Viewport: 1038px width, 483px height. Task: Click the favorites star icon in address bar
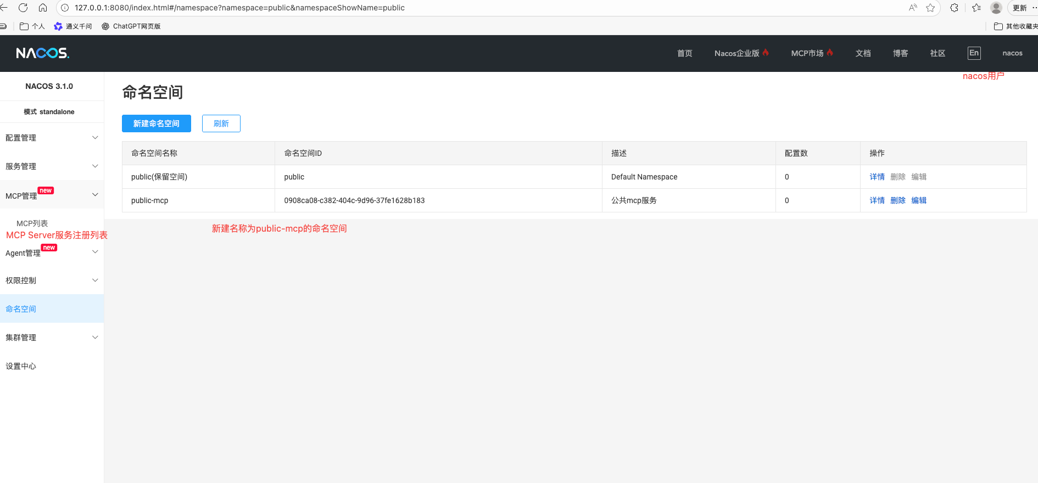point(930,8)
